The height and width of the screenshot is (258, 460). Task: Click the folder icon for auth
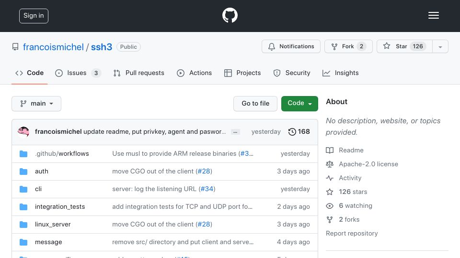pos(23,172)
